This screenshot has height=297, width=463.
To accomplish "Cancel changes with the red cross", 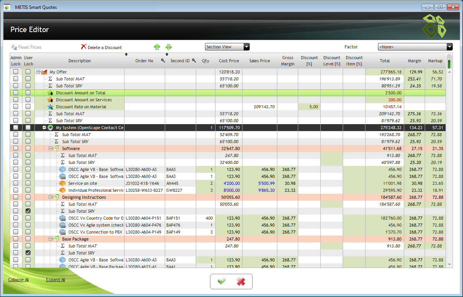I will point(241,282).
